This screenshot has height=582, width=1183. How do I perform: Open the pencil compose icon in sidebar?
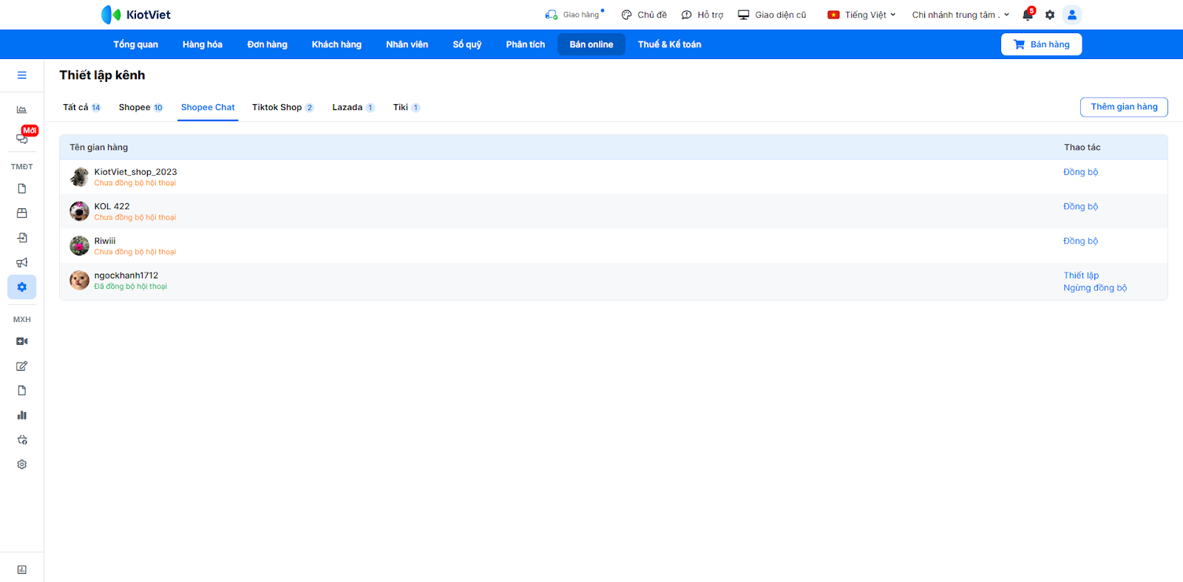pyautogui.click(x=22, y=366)
